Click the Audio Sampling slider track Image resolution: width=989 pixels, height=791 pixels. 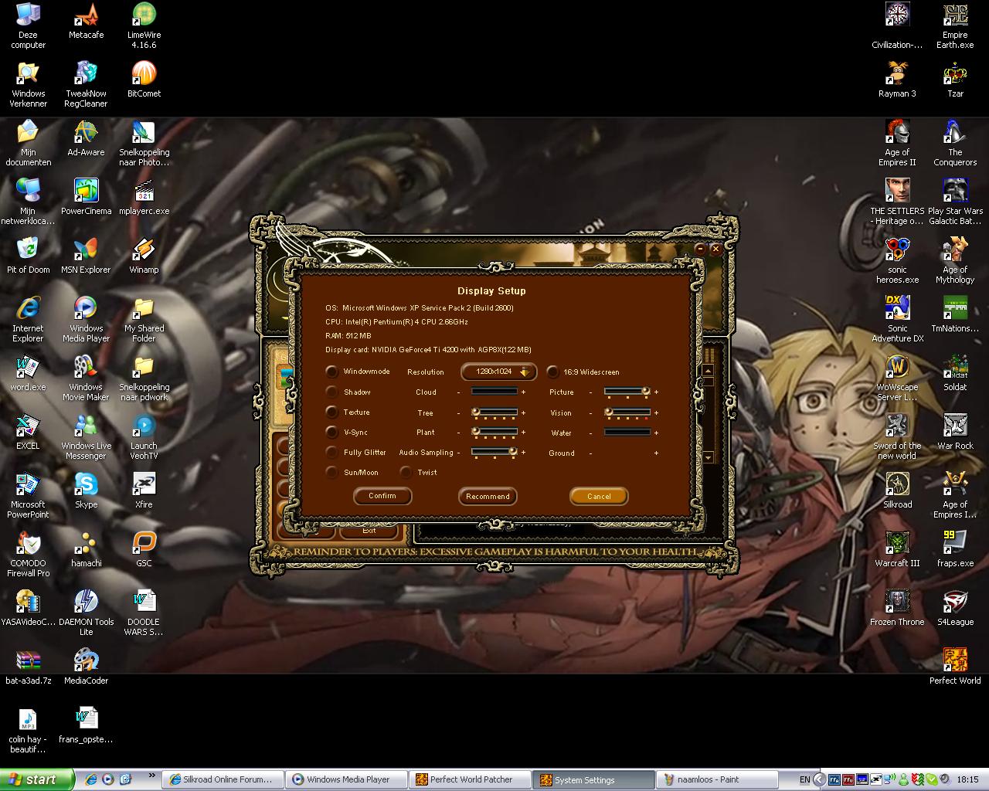[494, 453]
